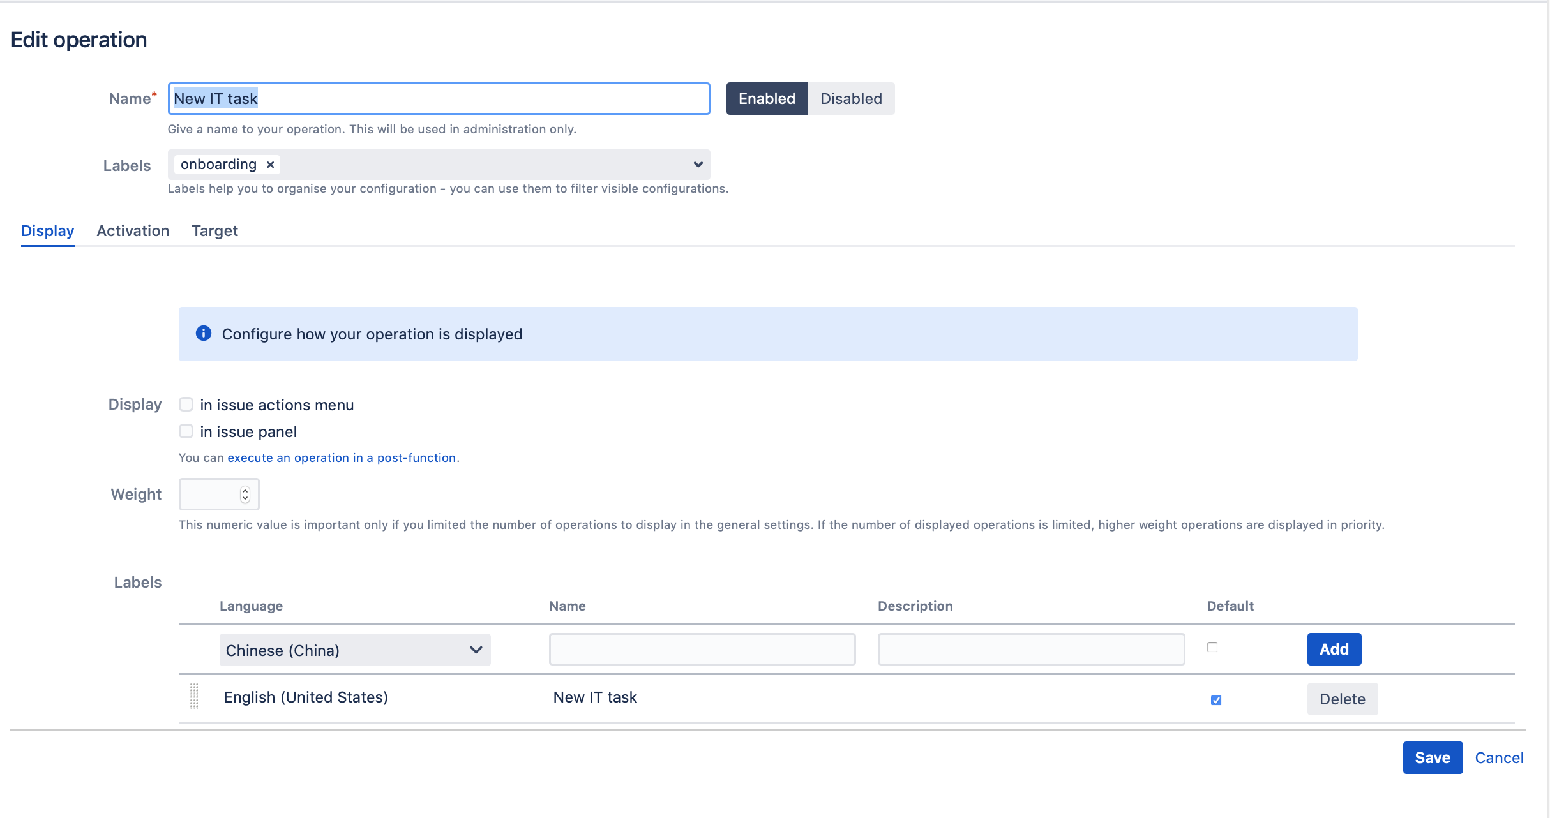Enable display in issue panel
The height and width of the screenshot is (818, 1550).
(186, 431)
